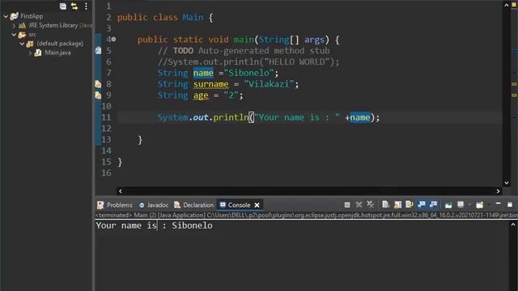This screenshot has height=291, width=518.
Task: Click the task marker on line 5
Action: pos(98,50)
